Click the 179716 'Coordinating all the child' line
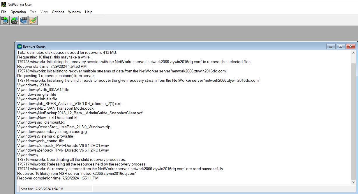The height and width of the screenshot is (194, 358). (71, 160)
